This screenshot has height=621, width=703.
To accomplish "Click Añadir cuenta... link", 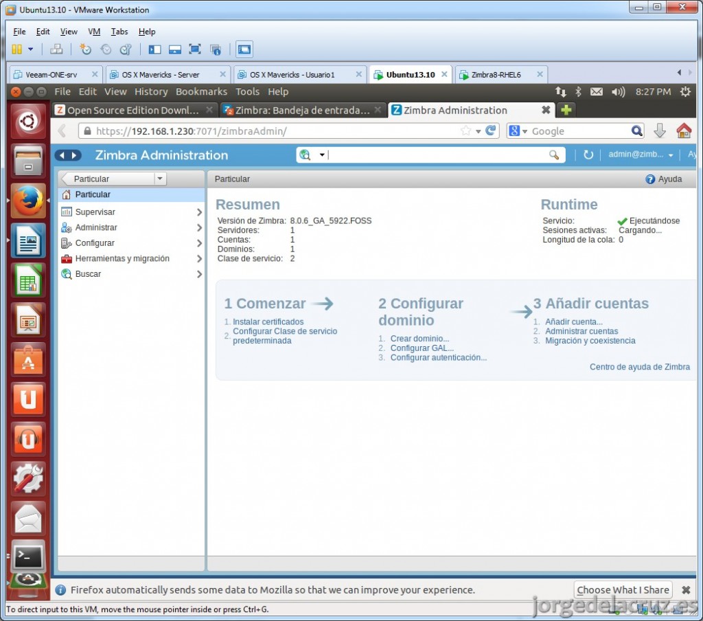I will pyautogui.click(x=573, y=321).
